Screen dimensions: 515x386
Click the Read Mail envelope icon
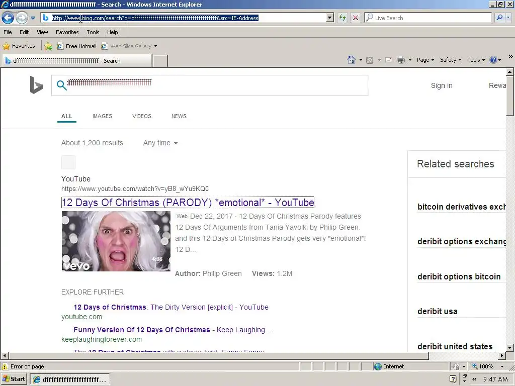389,60
